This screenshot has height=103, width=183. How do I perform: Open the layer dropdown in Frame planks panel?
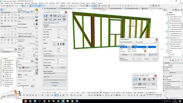55,77
